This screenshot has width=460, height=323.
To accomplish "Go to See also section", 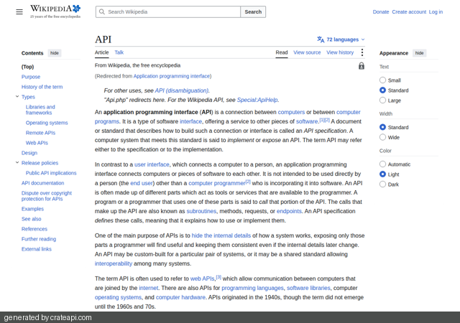I will coord(32,219).
